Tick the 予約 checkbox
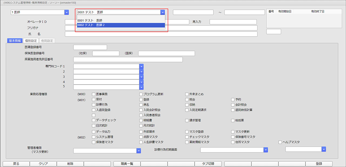 pyautogui.click(x=233, y=99)
